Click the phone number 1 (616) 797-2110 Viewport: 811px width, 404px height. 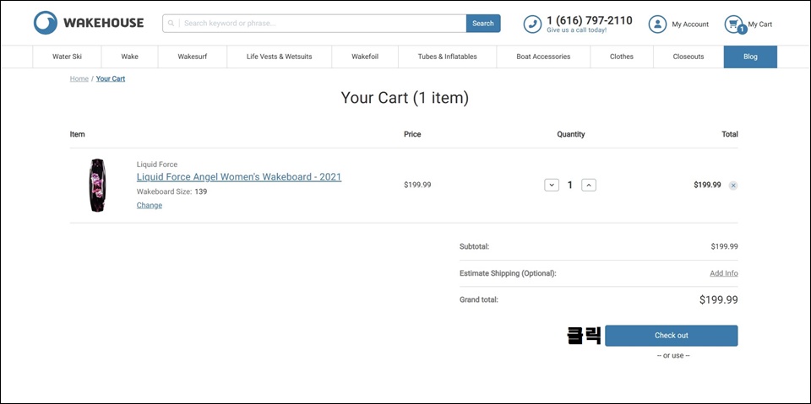click(x=590, y=21)
